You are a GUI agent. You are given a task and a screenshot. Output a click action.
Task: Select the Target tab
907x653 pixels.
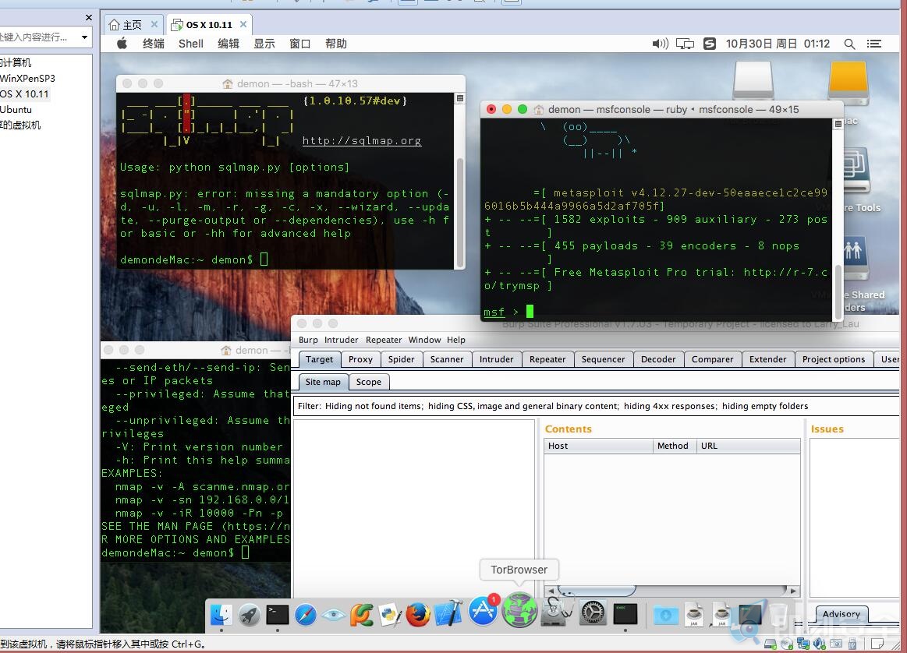pyautogui.click(x=319, y=359)
